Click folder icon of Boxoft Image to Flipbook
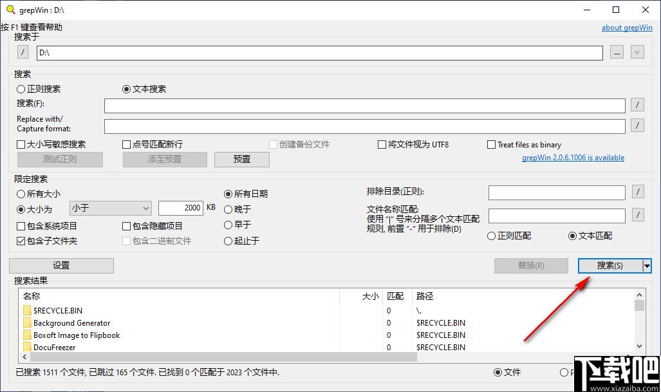 pyautogui.click(x=27, y=335)
